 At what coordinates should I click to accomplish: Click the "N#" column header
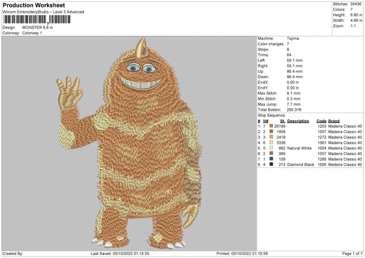[266, 121]
